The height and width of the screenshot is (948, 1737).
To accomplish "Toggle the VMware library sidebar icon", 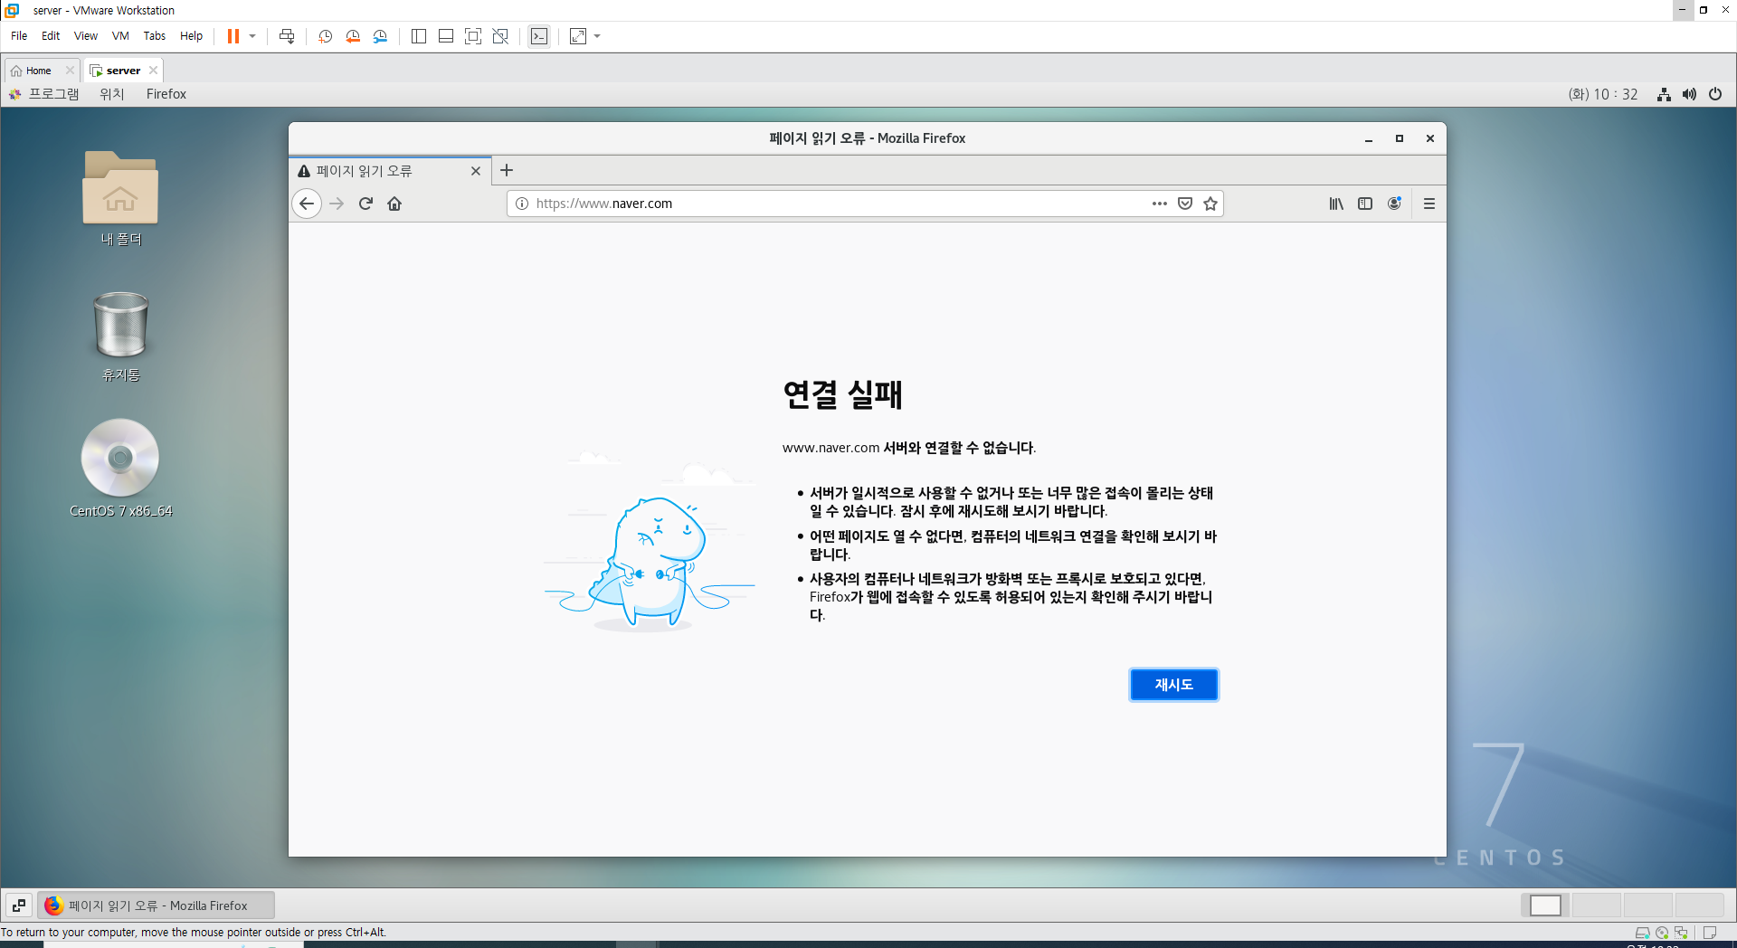I will point(419,36).
